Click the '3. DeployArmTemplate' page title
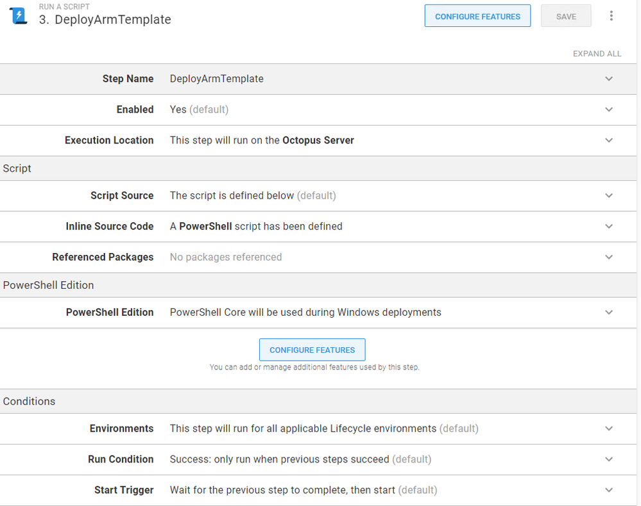Screen dimensions: 641x506 pyautogui.click(x=105, y=20)
